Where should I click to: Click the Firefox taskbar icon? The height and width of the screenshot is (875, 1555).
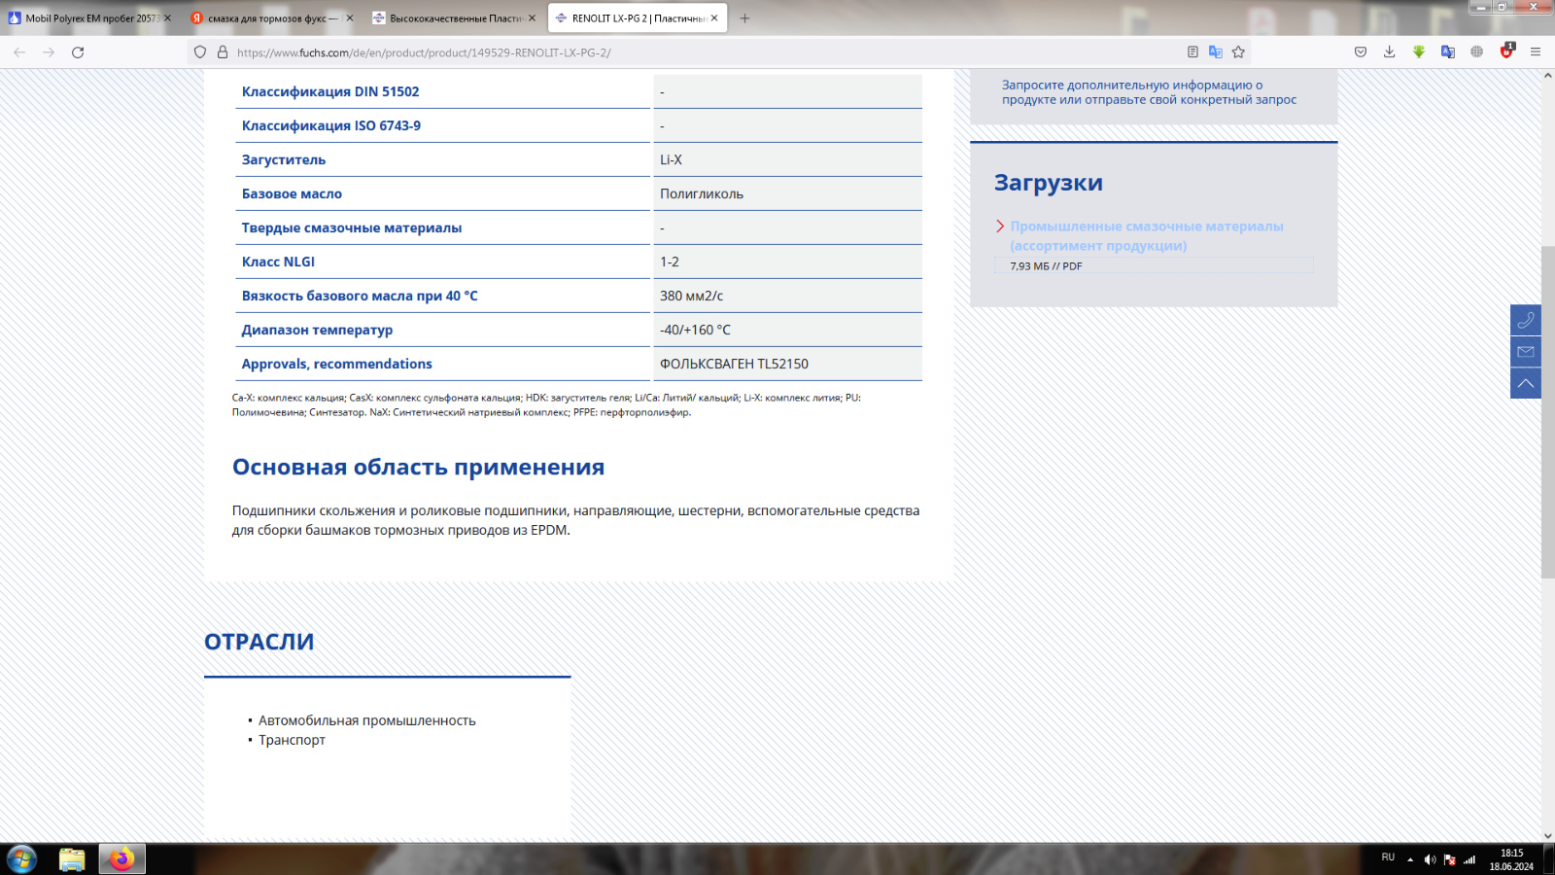(x=122, y=859)
